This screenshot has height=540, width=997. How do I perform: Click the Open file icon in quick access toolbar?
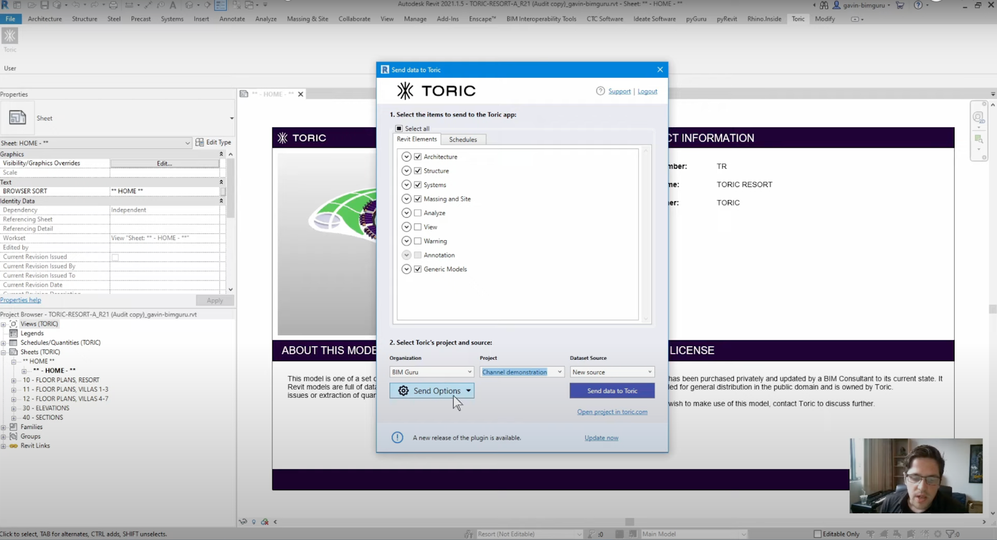pyautogui.click(x=31, y=5)
